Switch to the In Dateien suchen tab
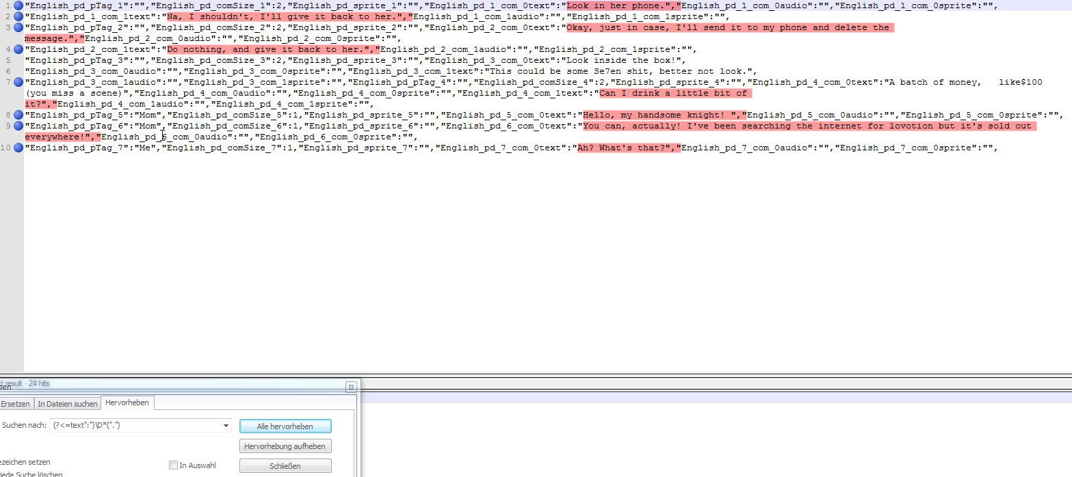This screenshot has height=477, width=1072. (x=68, y=404)
